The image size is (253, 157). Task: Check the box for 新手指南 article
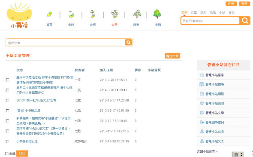(7, 121)
